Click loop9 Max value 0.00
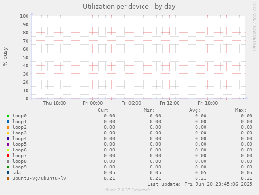This screenshot has height=195, width=259. point(247,167)
